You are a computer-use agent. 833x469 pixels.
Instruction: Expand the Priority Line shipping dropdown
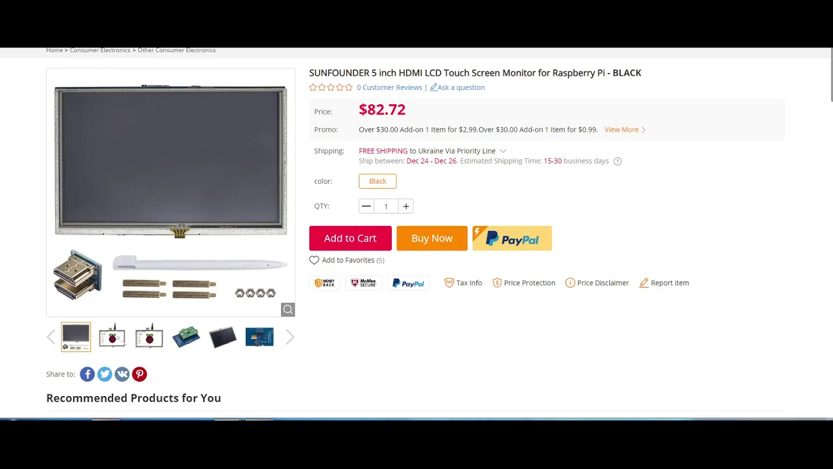(x=503, y=151)
